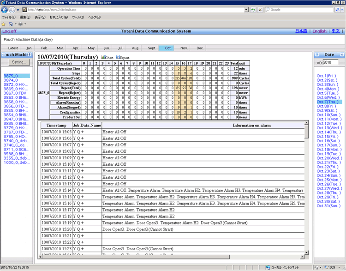Open the ヘルプ(H) menu

(x=94, y=17)
